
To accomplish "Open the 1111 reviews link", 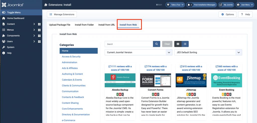I will (120, 68).
